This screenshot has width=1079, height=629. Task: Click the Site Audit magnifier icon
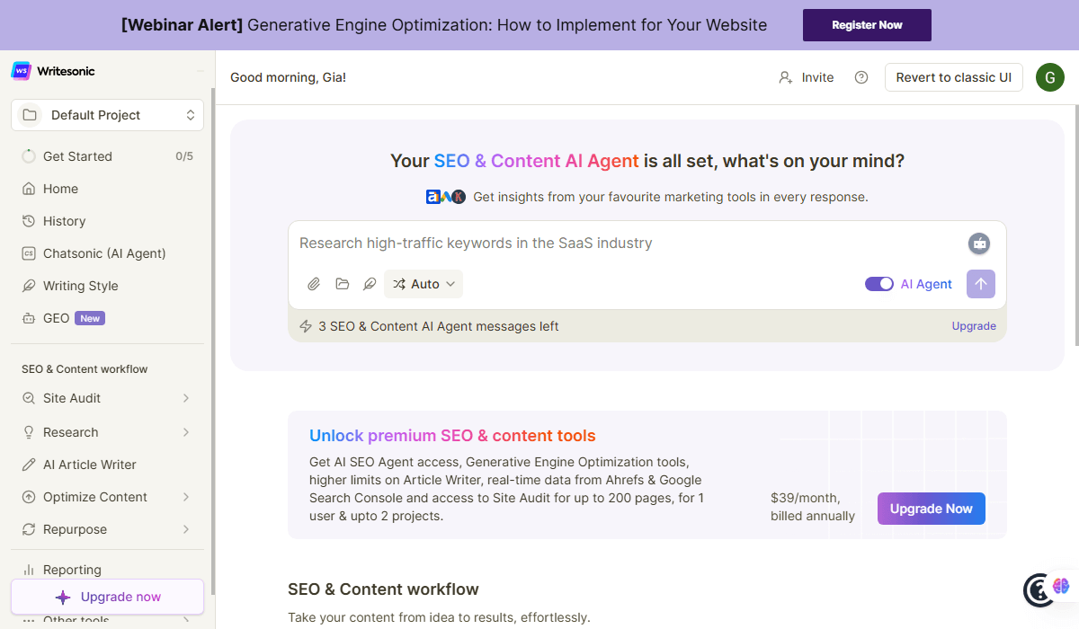29,398
